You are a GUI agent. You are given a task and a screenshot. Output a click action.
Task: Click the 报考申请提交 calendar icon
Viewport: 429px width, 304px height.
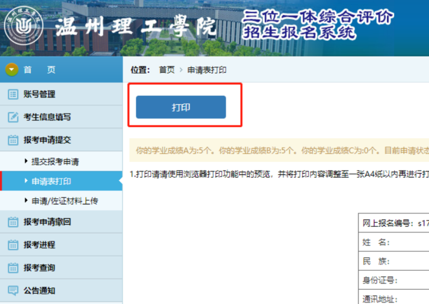click(13, 140)
